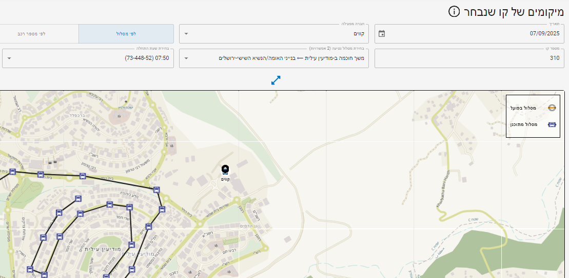Open the start time dropdown arrow
The height and width of the screenshot is (278, 569).
(9, 58)
